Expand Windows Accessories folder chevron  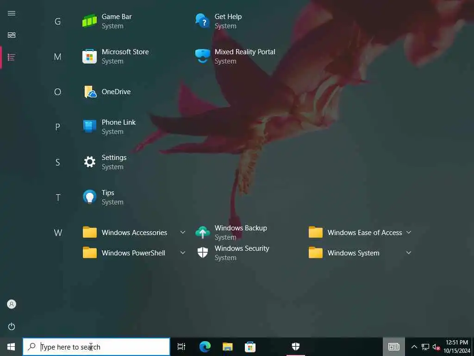pyautogui.click(x=182, y=233)
